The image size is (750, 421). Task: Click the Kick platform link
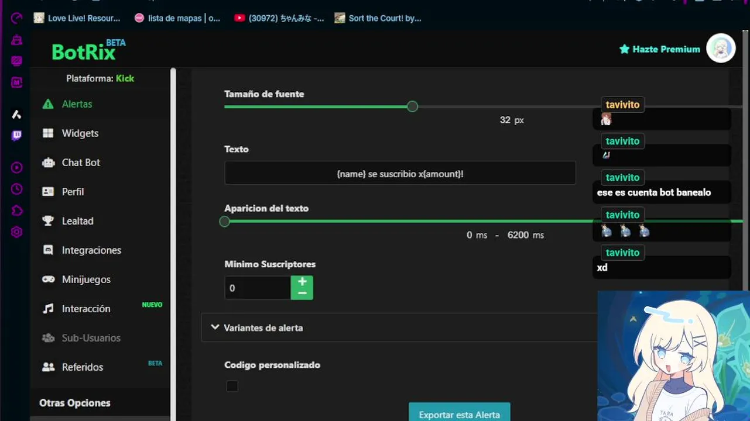125,78
